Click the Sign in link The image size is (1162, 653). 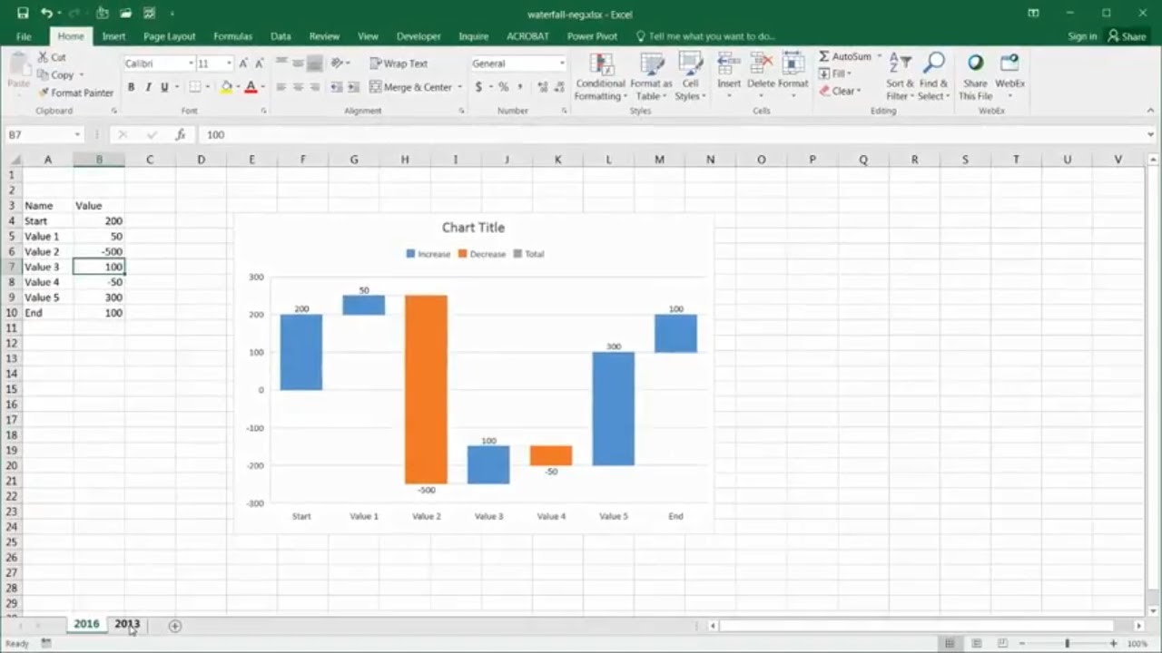pyautogui.click(x=1082, y=36)
